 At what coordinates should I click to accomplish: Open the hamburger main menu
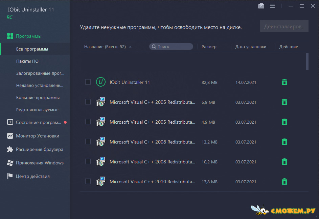coord(272,6)
